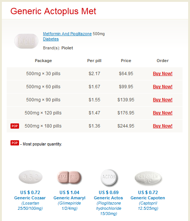Buy the 500mg × 30 pills package

coord(163,74)
